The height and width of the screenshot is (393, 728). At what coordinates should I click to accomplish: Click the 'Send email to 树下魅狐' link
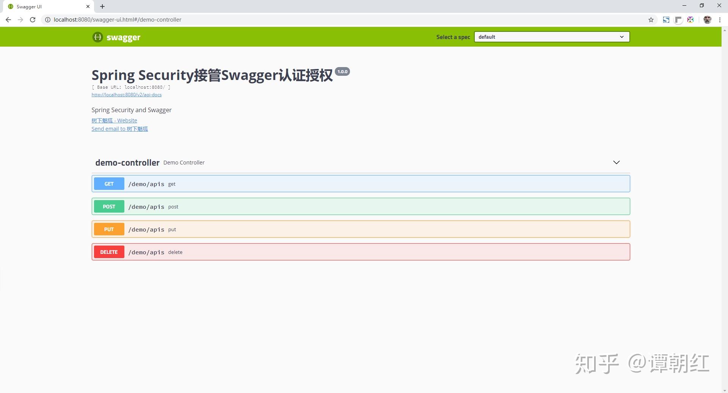[119, 129]
